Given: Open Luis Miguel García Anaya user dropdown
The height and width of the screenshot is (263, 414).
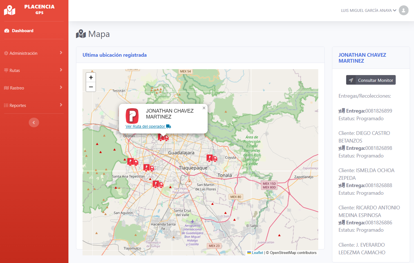Looking at the screenshot, I should click(x=368, y=10).
